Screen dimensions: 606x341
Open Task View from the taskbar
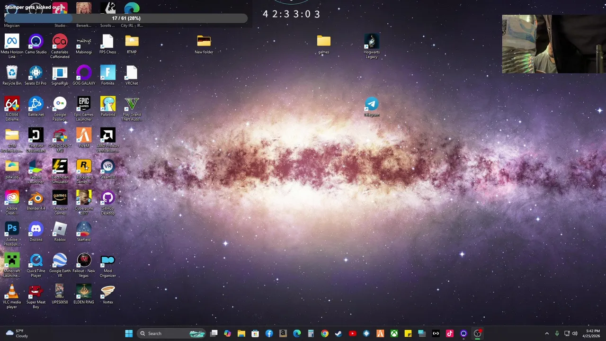[214, 333]
